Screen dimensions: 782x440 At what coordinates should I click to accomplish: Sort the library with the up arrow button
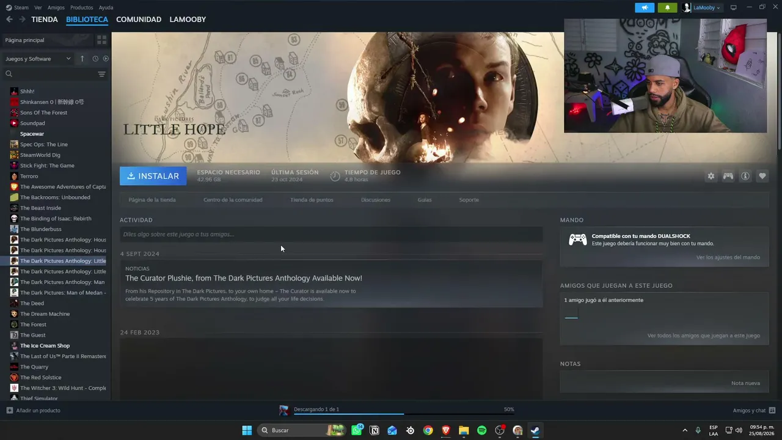tap(82, 59)
